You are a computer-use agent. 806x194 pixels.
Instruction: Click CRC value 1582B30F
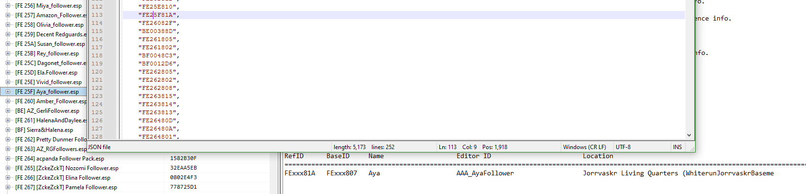click(x=183, y=158)
